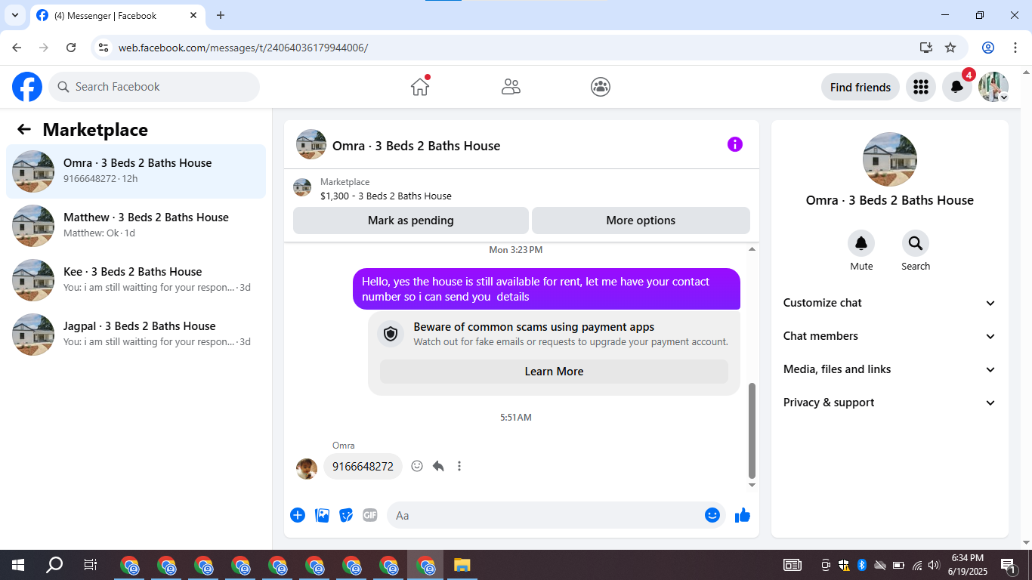1032x580 pixels.
Task: Click the Aa message input field
Action: point(556,515)
